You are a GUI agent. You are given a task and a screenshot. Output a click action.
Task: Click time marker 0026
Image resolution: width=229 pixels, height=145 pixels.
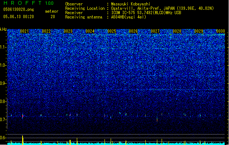tap(133, 31)
